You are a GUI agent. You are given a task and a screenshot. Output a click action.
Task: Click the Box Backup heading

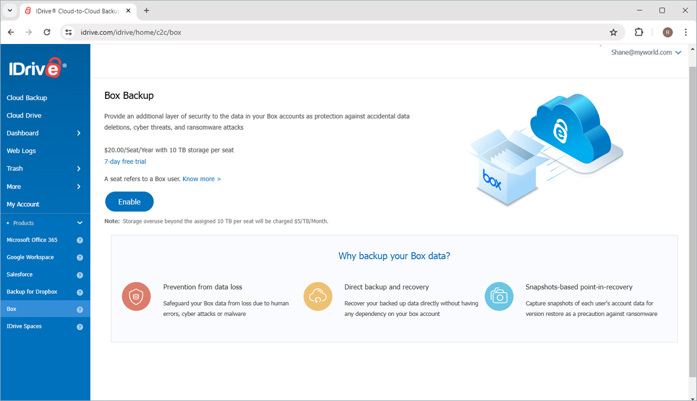tap(129, 96)
